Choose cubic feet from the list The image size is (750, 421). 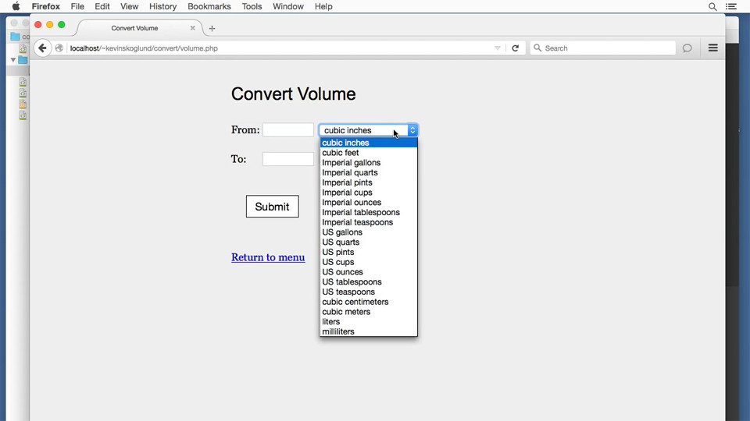pyautogui.click(x=368, y=153)
